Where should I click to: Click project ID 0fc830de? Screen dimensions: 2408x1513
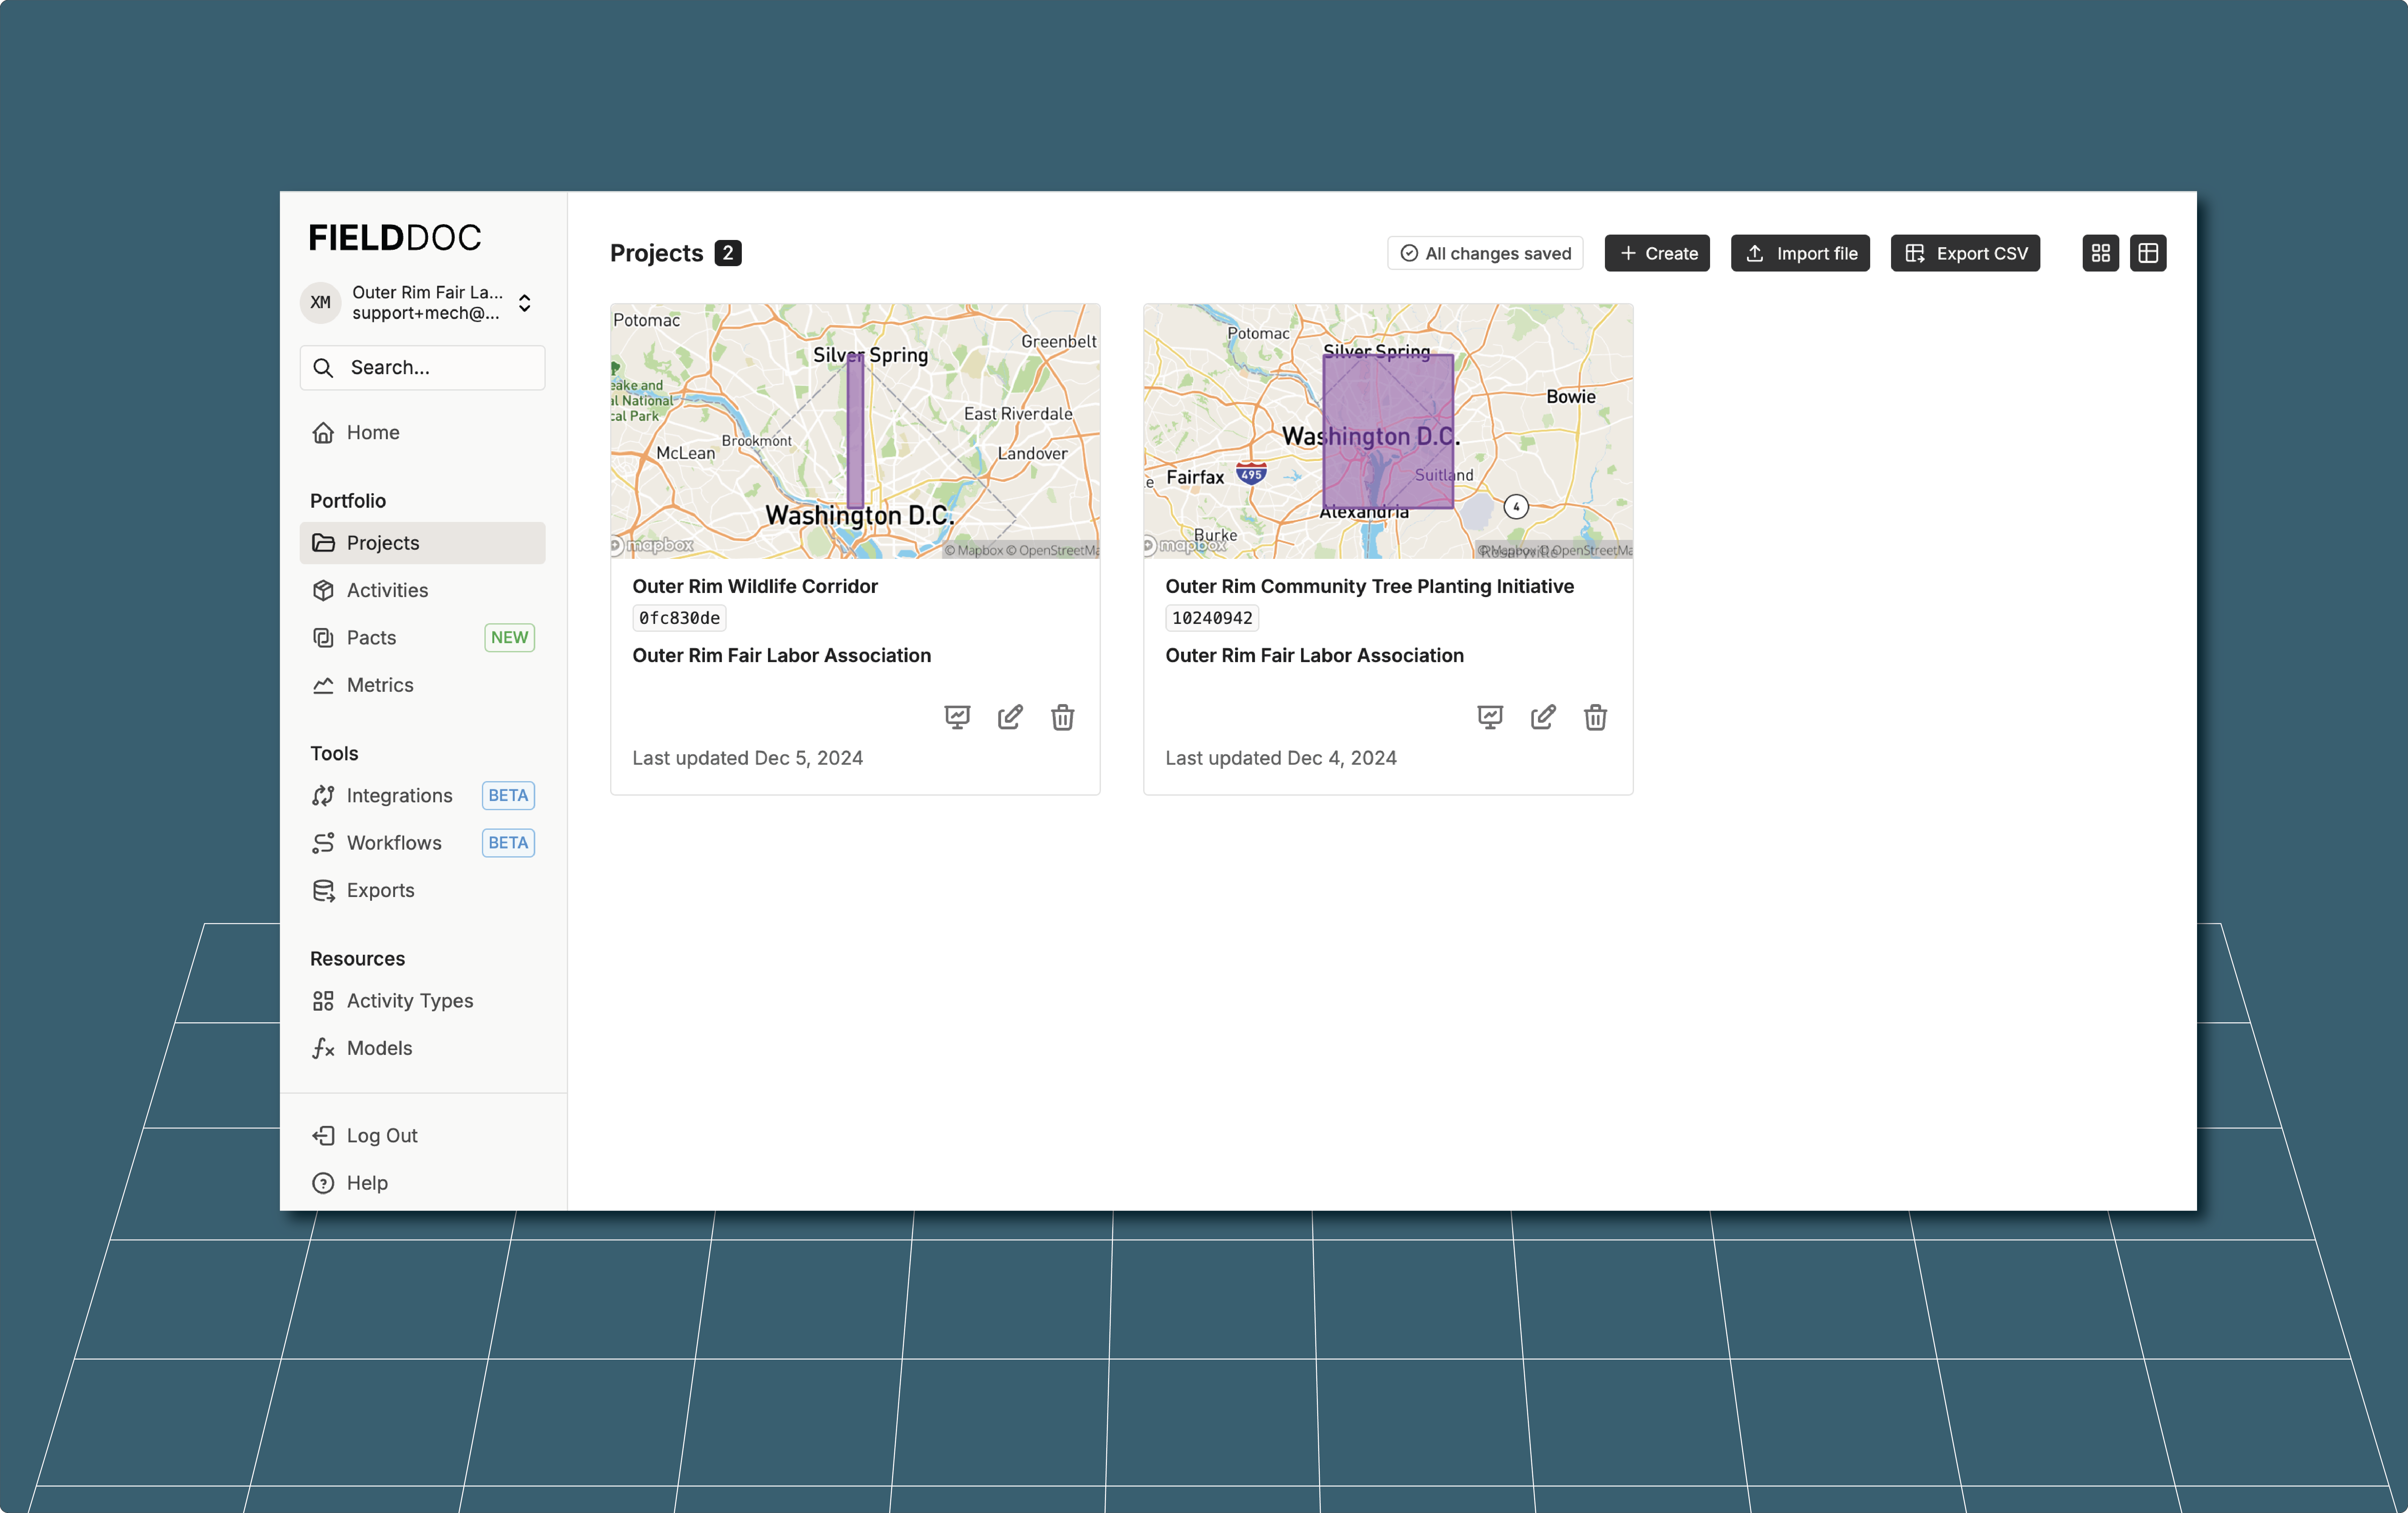(x=679, y=618)
